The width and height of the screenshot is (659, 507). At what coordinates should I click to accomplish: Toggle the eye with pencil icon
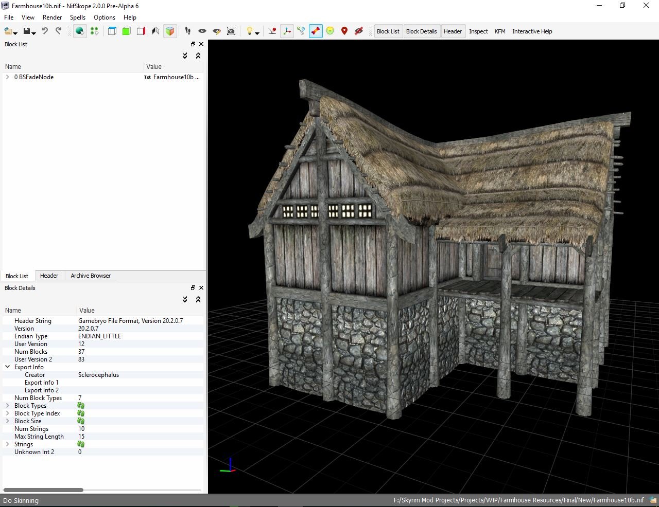217,31
